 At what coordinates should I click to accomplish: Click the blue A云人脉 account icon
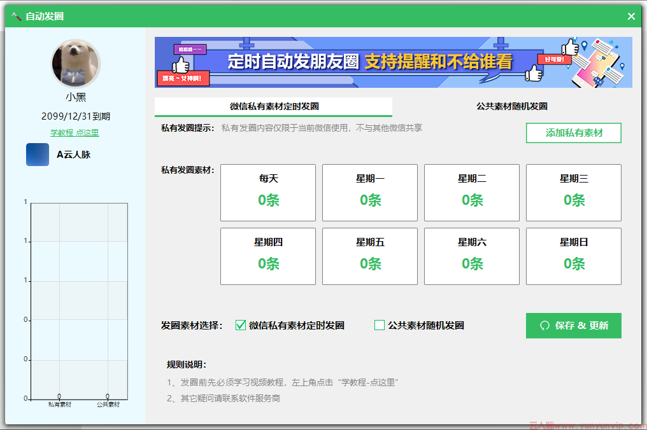(x=38, y=155)
